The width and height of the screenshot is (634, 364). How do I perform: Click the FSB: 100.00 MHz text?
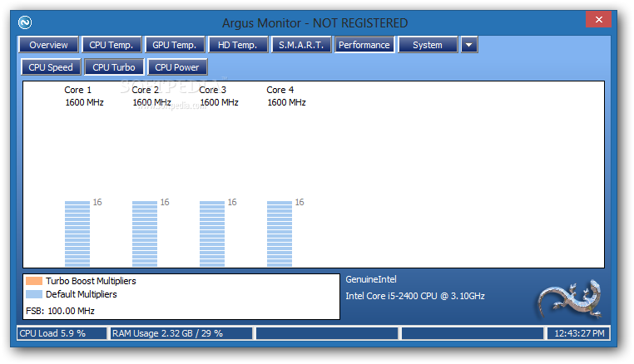point(60,311)
